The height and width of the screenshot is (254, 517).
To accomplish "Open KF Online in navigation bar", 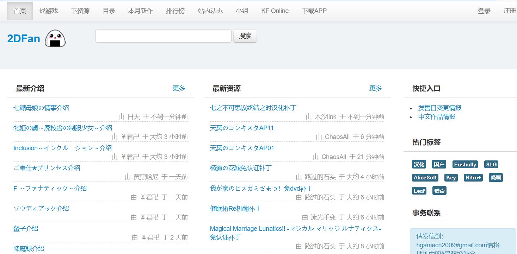I will tap(275, 11).
